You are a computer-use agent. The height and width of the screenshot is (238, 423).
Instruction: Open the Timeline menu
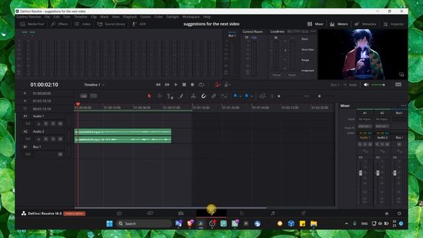[81, 17]
